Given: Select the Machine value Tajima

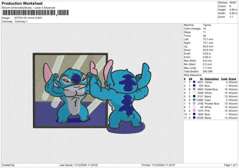Looking at the screenshot, I should (207, 25).
